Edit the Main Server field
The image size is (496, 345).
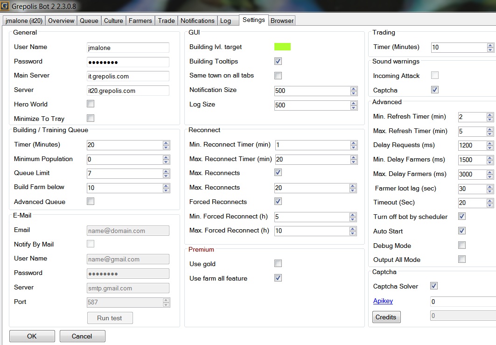(128, 76)
